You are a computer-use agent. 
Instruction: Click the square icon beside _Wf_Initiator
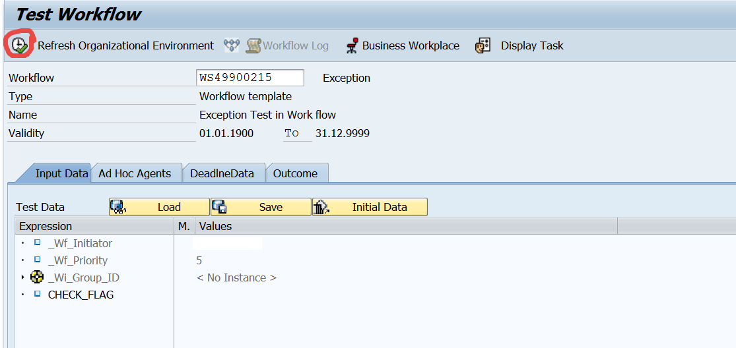click(x=37, y=243)
